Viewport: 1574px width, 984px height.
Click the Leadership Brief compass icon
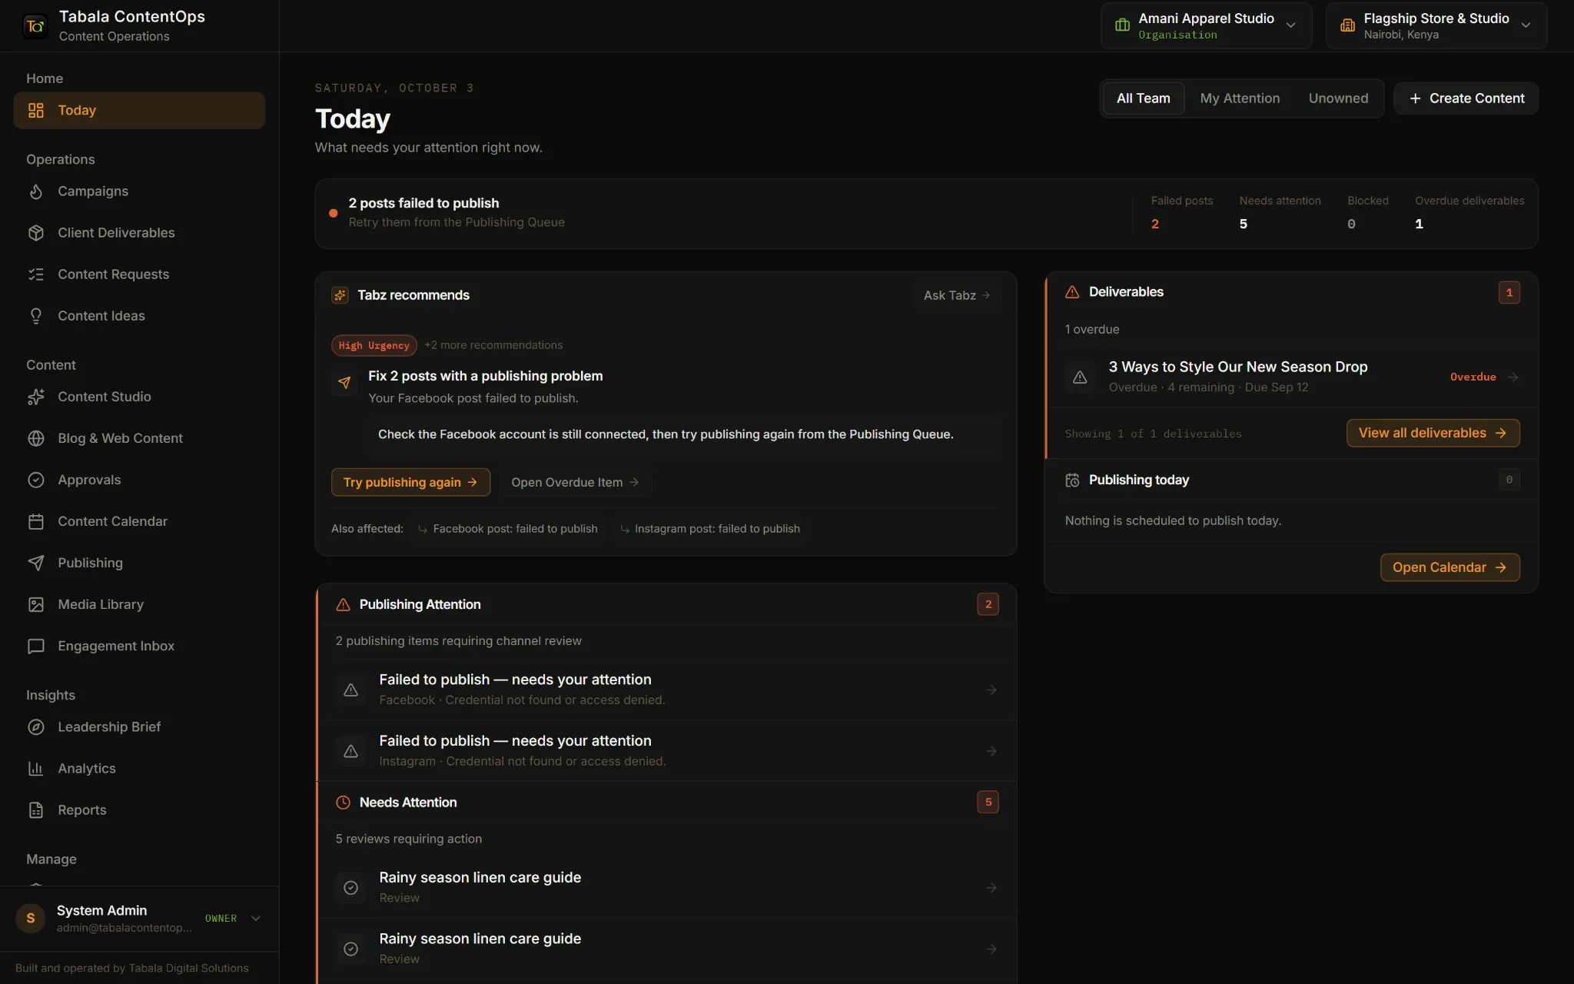point(35,726)
